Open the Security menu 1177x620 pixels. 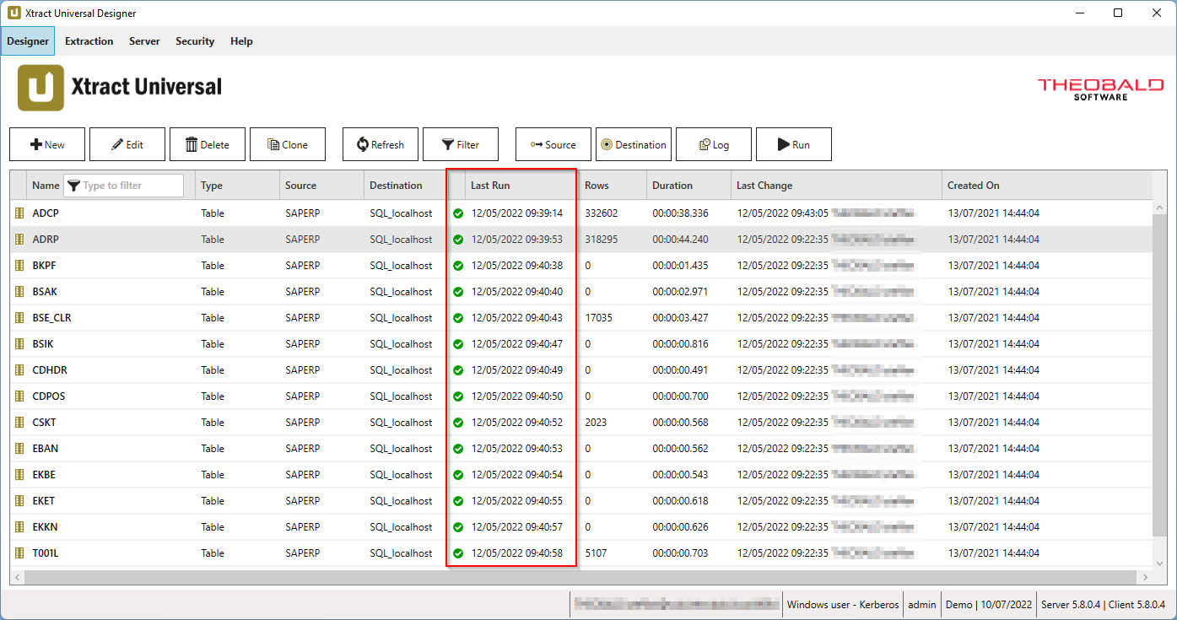[x=195, y=40]
